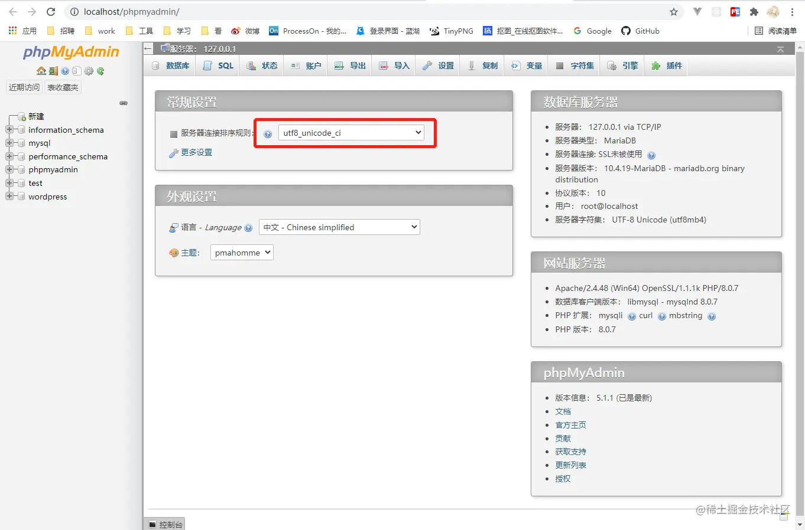
Task: Click the 表收藏夹 button
Action: click(63, 87)
